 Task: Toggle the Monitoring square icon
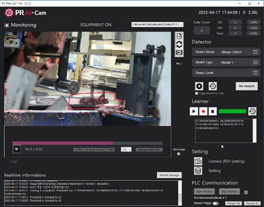(x=7, y=25)
